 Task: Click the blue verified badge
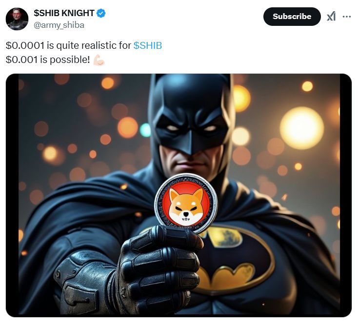101,14
